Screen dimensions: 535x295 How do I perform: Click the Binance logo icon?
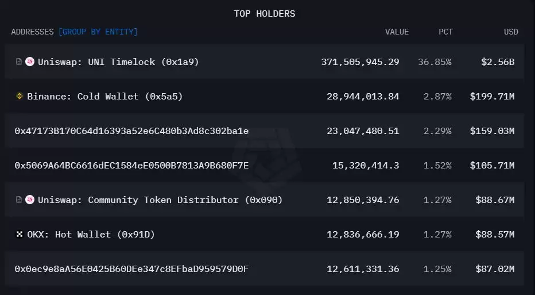[x=19, y=97]
